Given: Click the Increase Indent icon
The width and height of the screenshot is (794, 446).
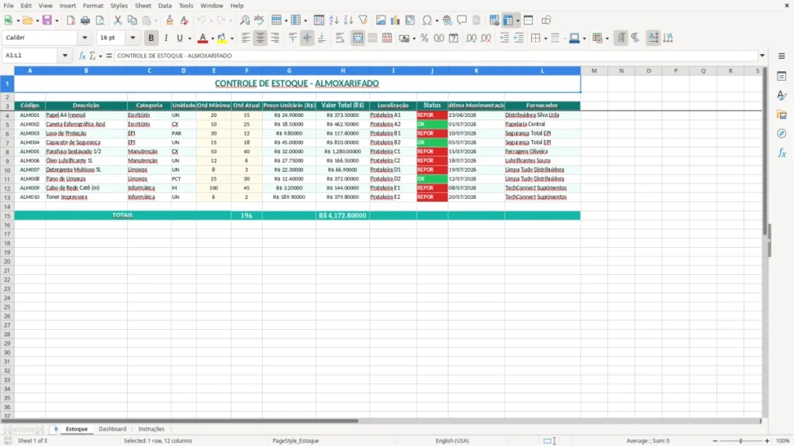Looking at the screenshot, I should pyautogui.click(x=504, y=38).
